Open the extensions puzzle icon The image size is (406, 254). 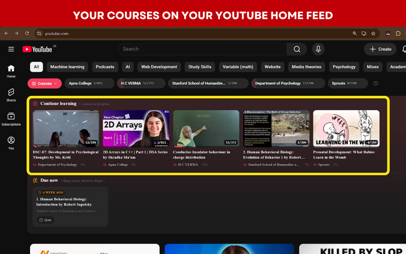coord(398,33)
